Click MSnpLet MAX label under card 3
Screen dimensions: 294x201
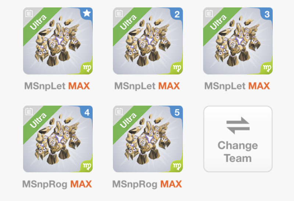click(x=237, y=86)
